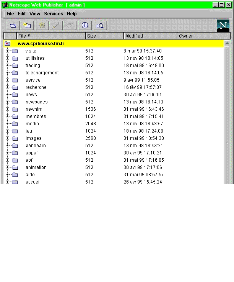This screenshot has width=234, height=282.
Task: Open the Services menu
Action: tap(54, 14)
